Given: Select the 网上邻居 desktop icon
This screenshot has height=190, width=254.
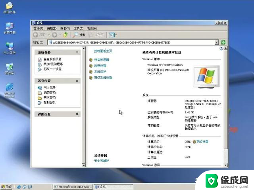Looking at the screenshot, I should pos(10,48).
